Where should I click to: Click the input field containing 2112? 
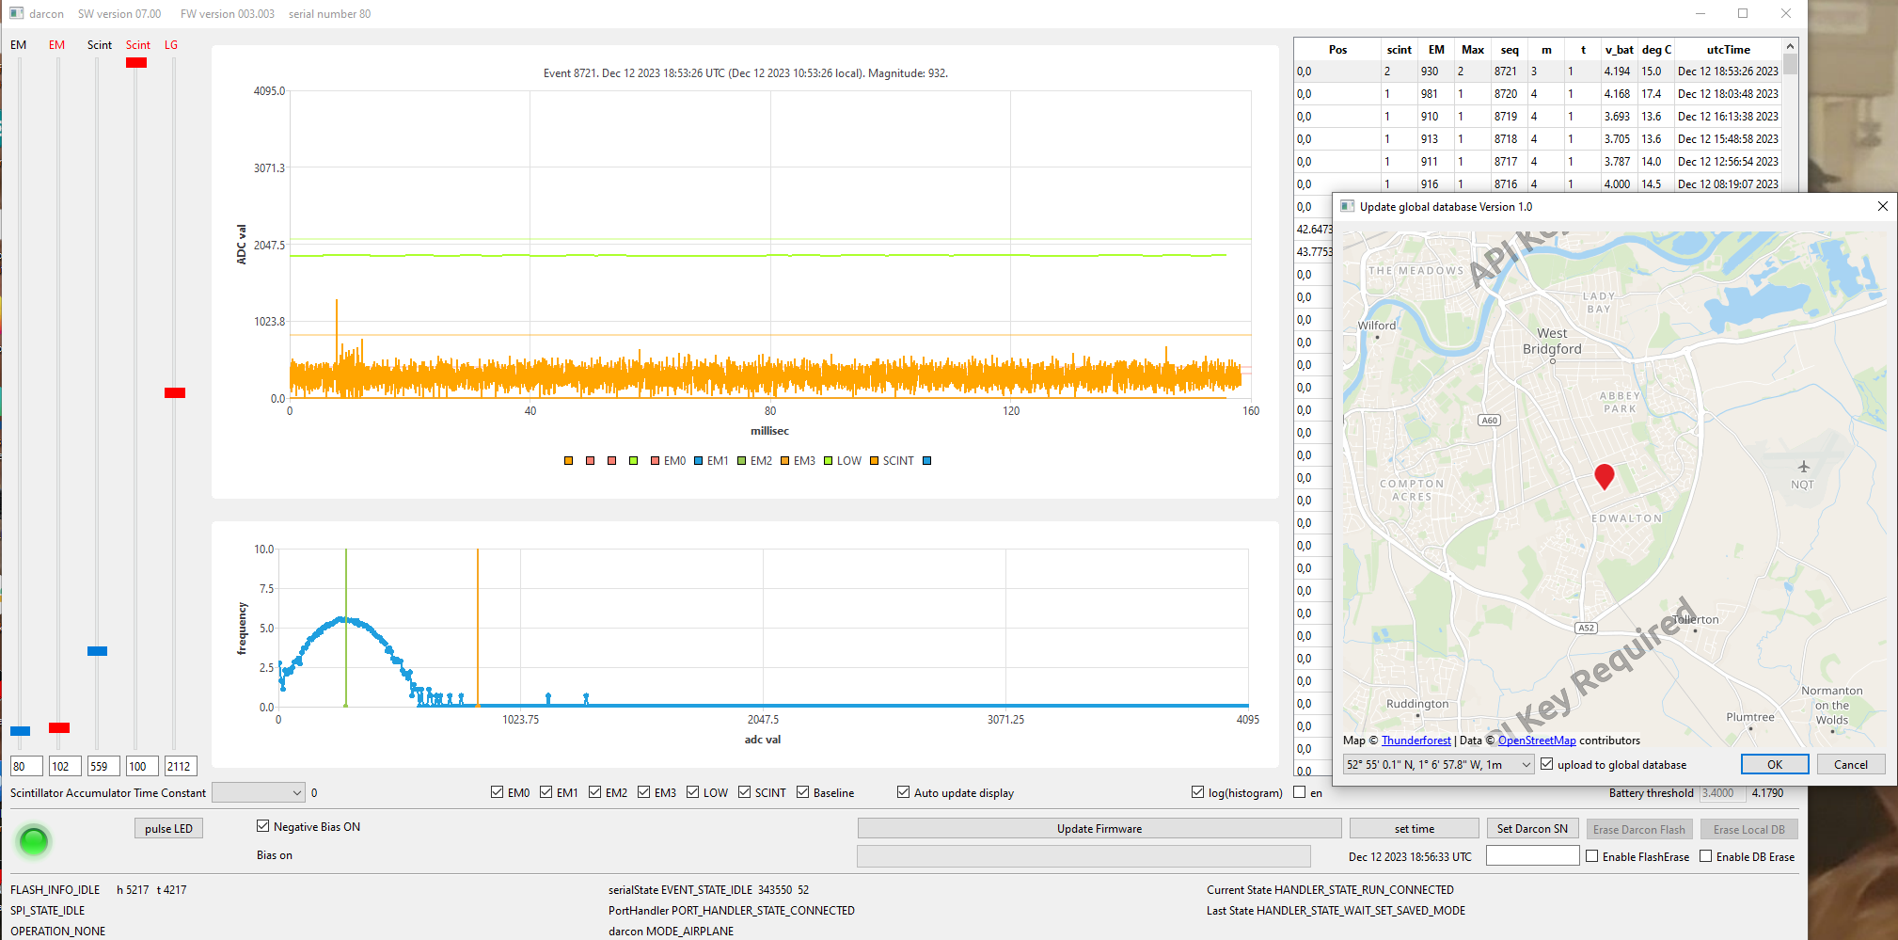[180, 767]
